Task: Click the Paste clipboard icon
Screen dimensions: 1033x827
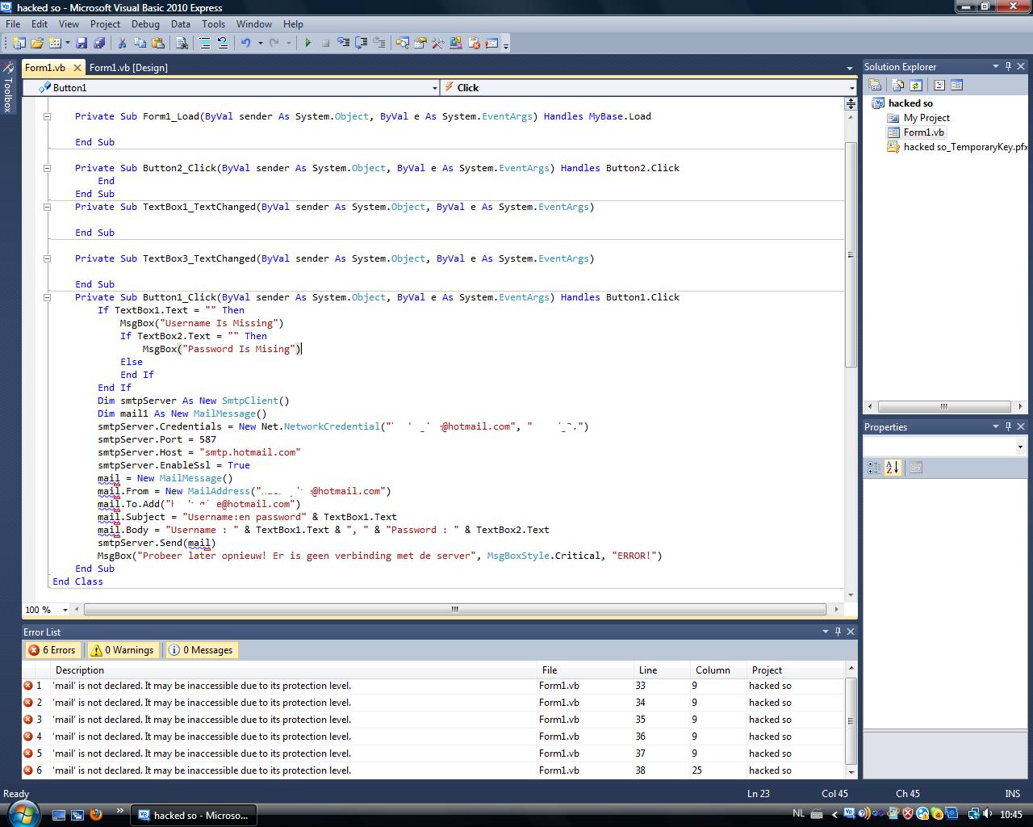Action: click(x=158, y=43)
